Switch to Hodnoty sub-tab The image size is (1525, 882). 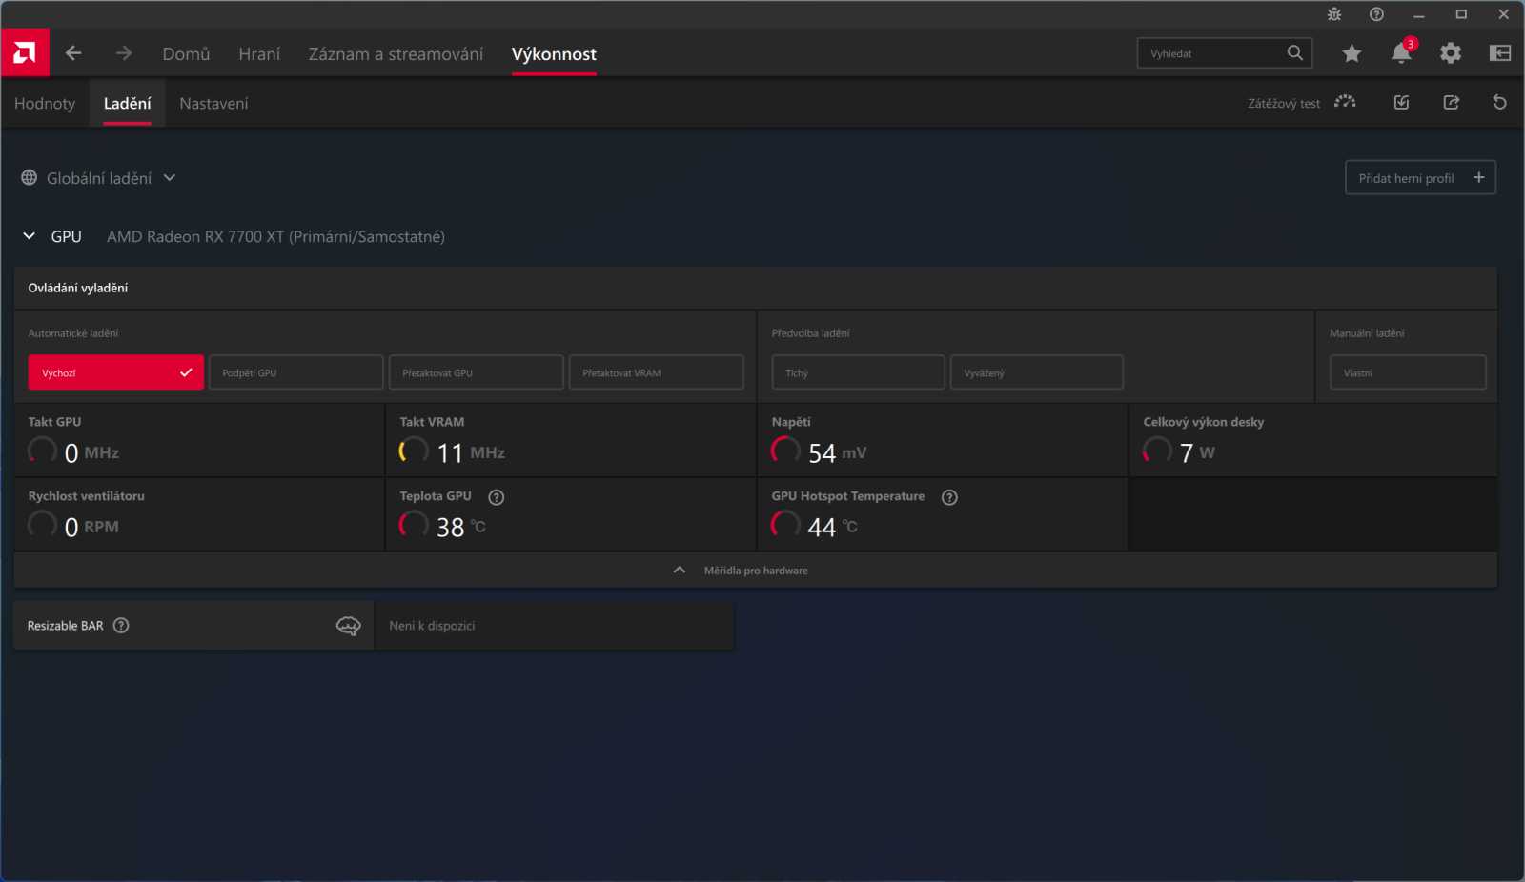[45, 103]
